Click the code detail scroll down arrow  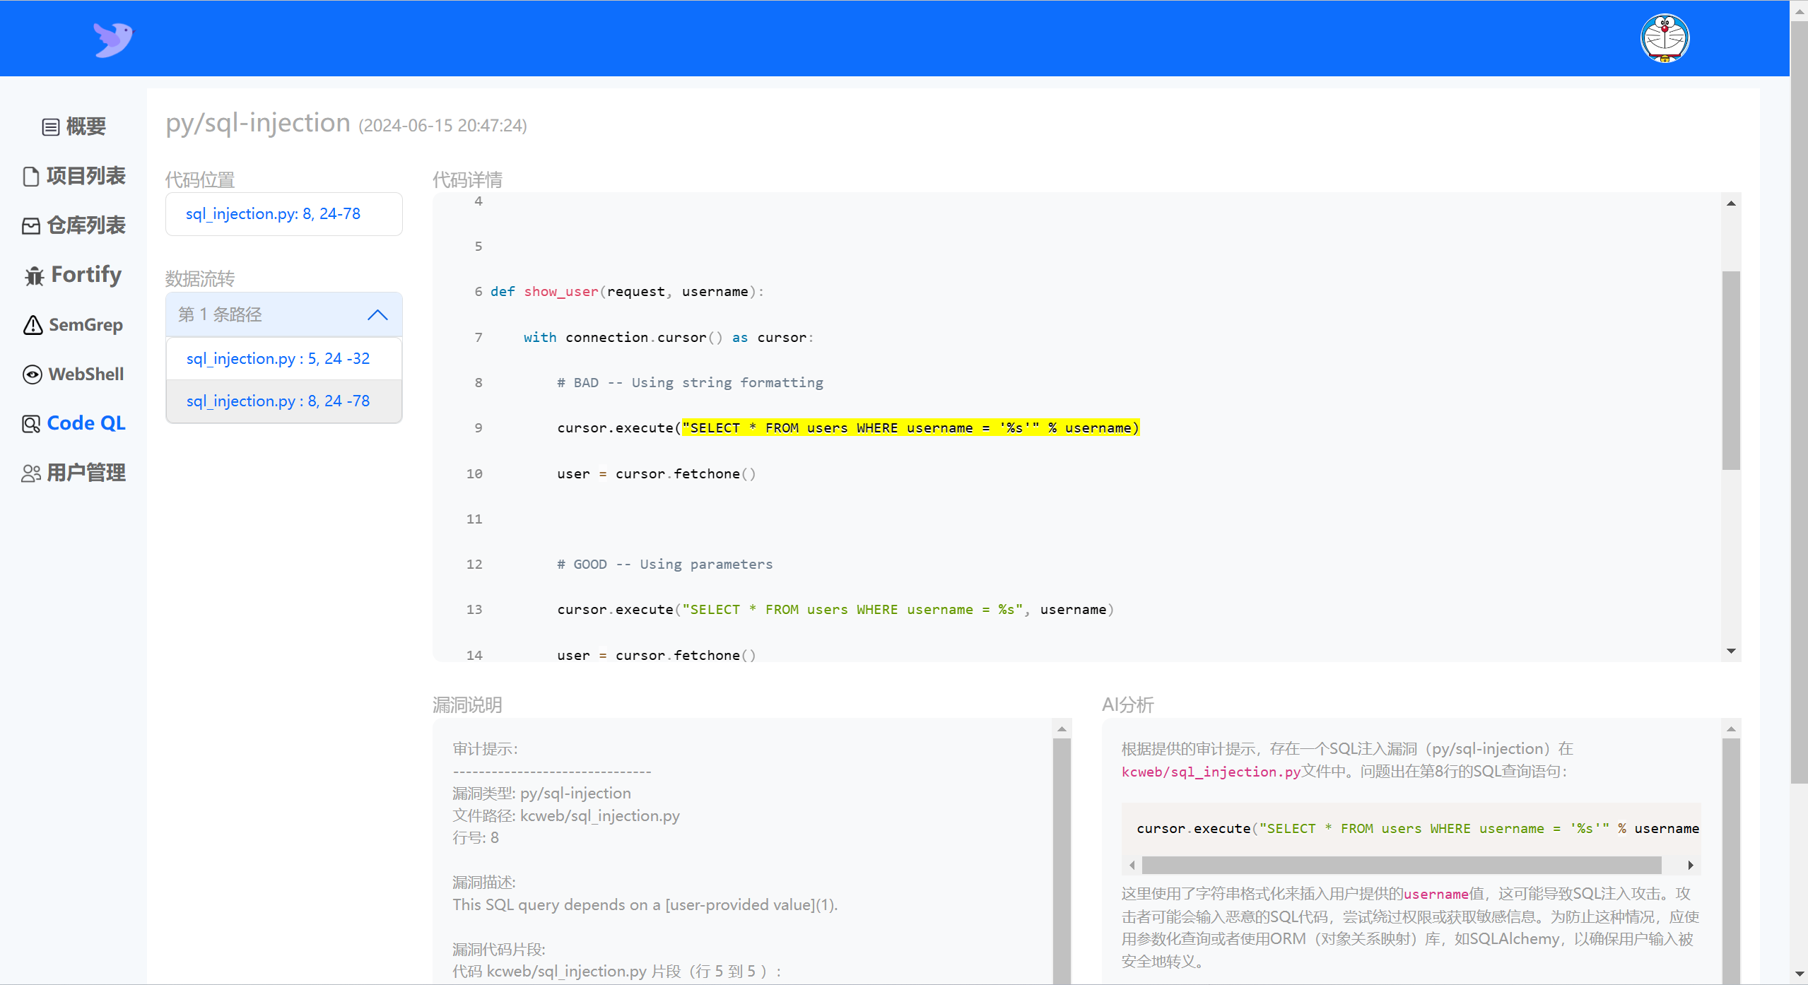point(1731,651)
